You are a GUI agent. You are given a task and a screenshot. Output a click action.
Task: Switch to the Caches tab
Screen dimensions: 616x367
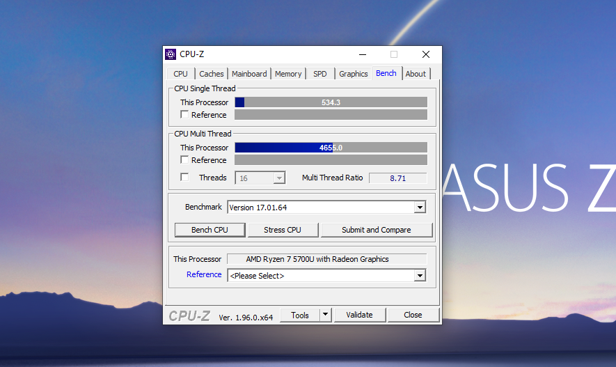pos(212,74)
